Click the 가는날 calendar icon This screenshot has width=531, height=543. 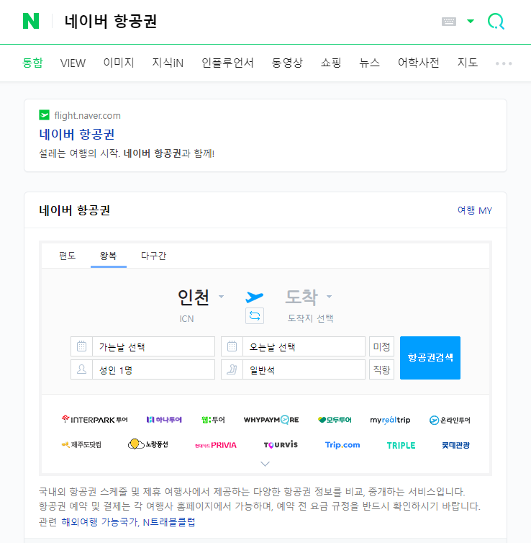click(81, 346)
